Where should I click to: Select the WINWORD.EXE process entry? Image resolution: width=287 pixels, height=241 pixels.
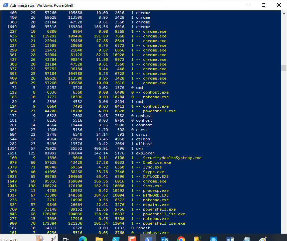[156, 195]
